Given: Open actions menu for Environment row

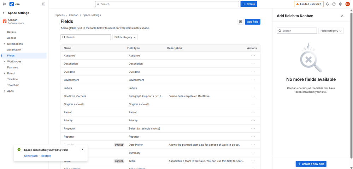Looking at the screenshot, I should (253, 80).
